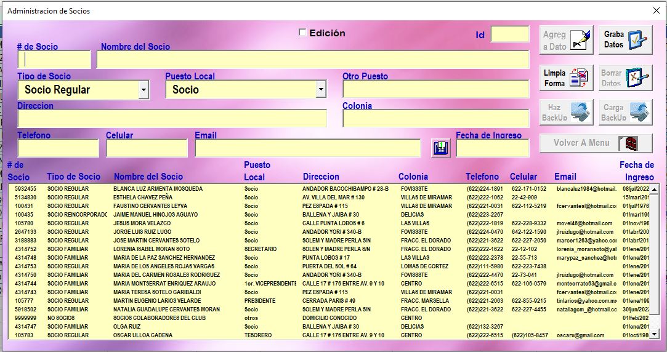Click list scrollbar up arrow
Screen dimensions: 667x352
(654, 189)
